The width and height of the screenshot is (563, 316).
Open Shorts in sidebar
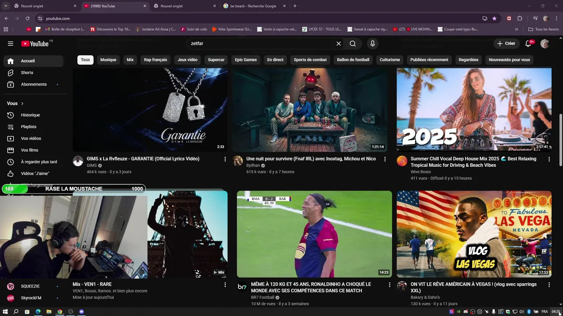point(33,72)
